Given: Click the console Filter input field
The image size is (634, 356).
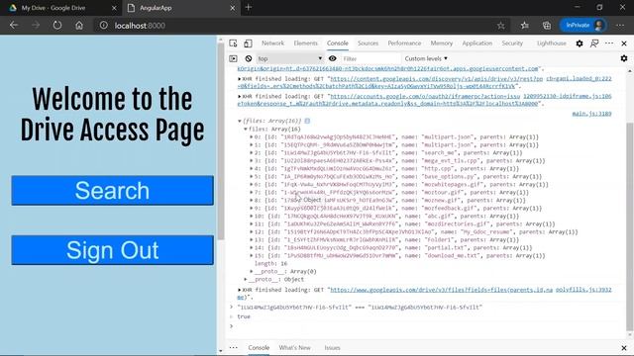Looking at the screenshot, I should click(x=370, y=58).
